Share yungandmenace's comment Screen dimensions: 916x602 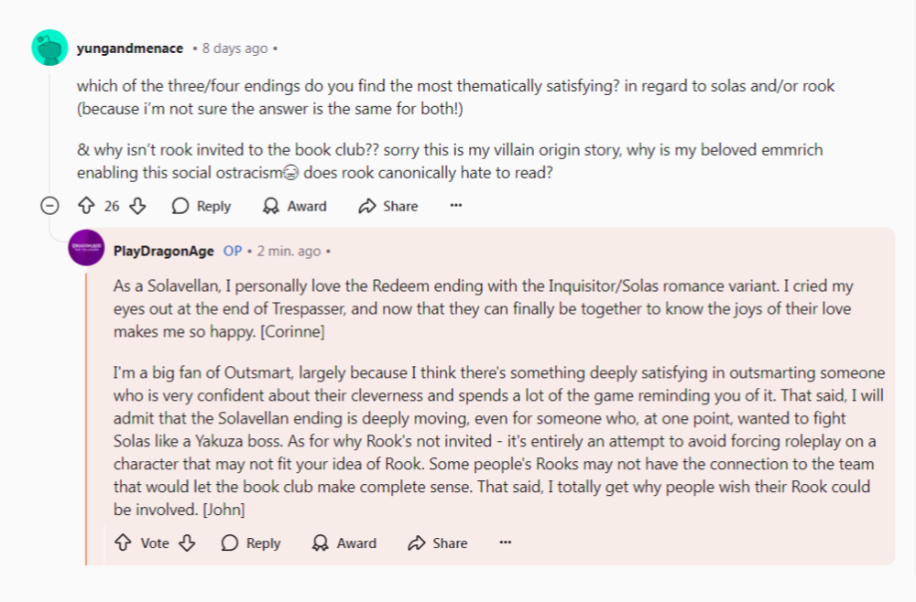click(388, 206)
